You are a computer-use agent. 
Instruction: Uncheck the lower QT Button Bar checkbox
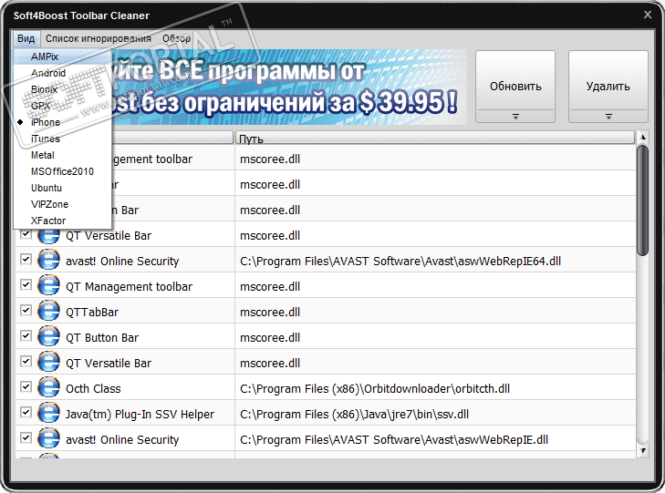coord(26,335)
